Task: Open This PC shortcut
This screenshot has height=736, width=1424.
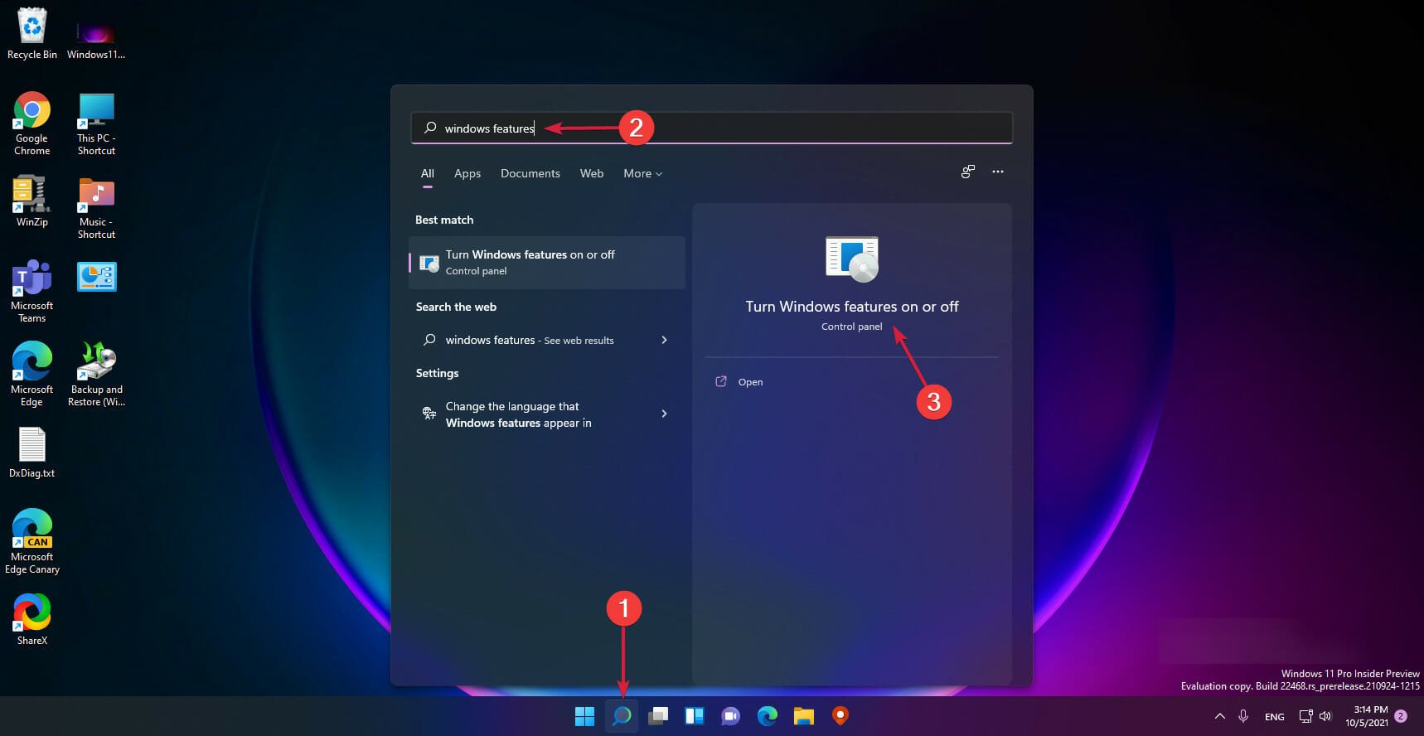Action: pos(96,123)
